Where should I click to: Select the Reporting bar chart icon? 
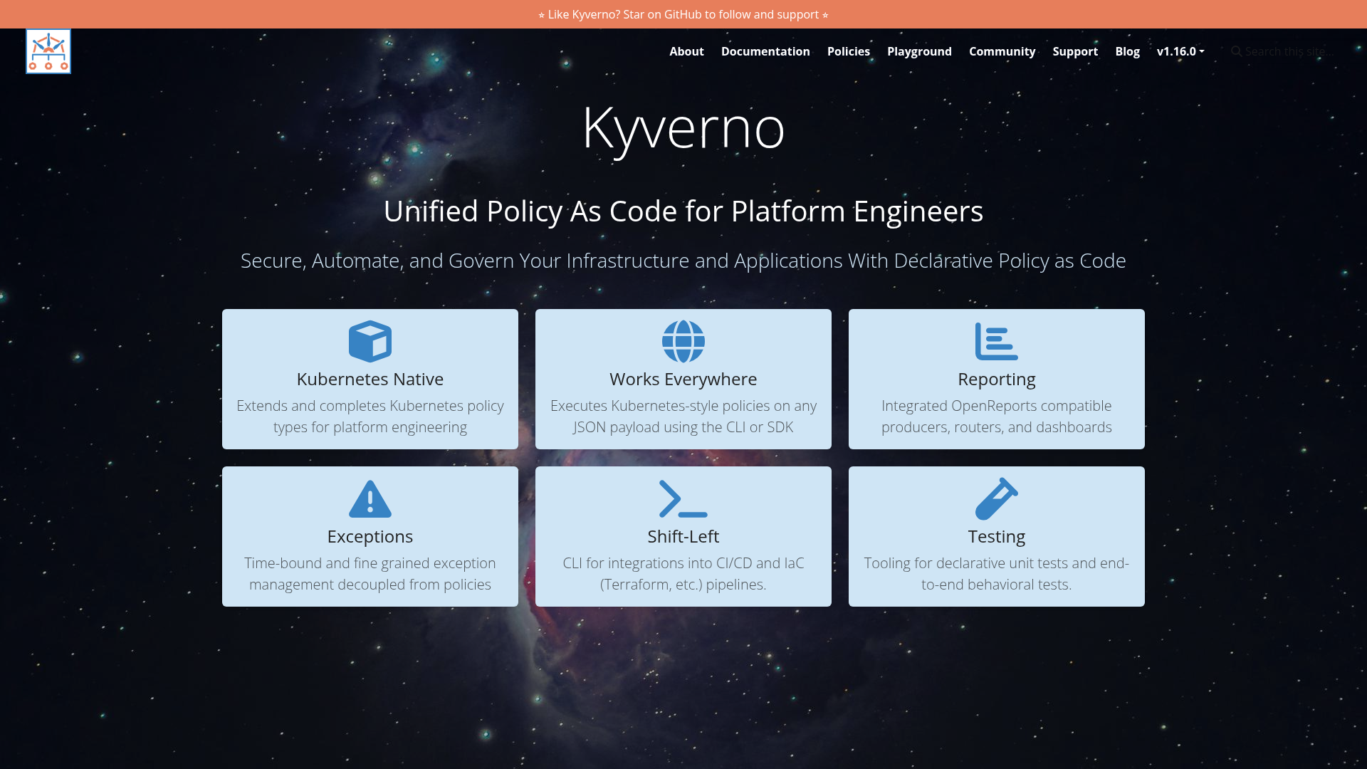click(996, 340)
